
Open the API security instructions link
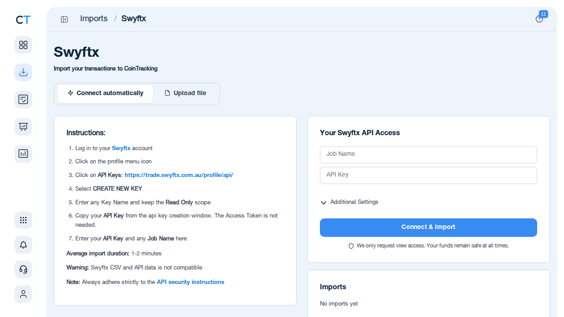(x=190, y=282)
